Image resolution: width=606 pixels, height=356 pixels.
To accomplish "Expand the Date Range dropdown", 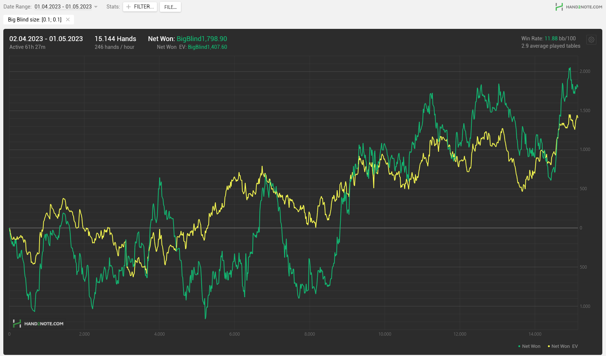I will [96, 7].
